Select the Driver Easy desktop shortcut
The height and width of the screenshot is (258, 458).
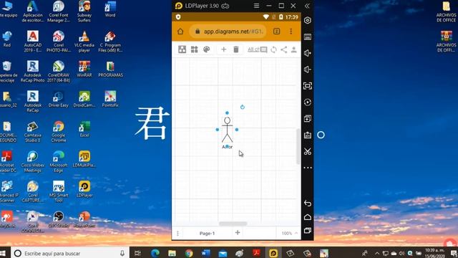(59, 100)
